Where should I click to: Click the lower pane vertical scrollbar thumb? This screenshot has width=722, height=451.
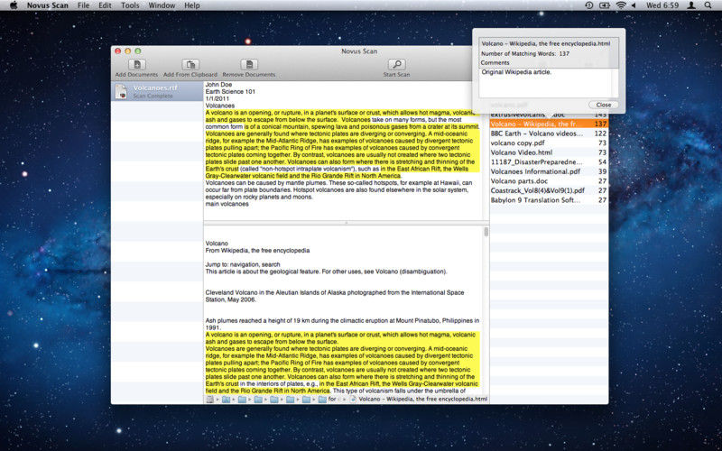(486, 232)
